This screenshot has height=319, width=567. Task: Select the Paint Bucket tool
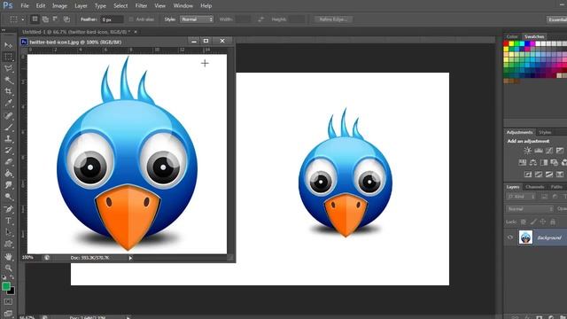coord(8,174)
